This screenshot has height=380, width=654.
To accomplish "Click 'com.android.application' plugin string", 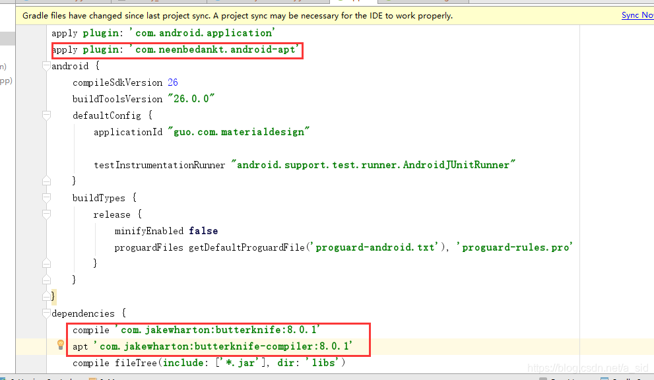I will click(x=202, y=33).
